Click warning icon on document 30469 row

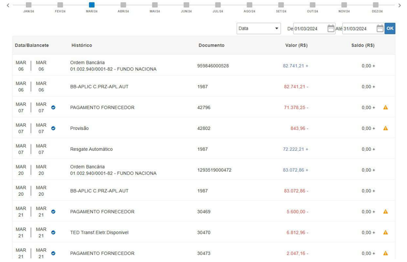click(385, 211)
